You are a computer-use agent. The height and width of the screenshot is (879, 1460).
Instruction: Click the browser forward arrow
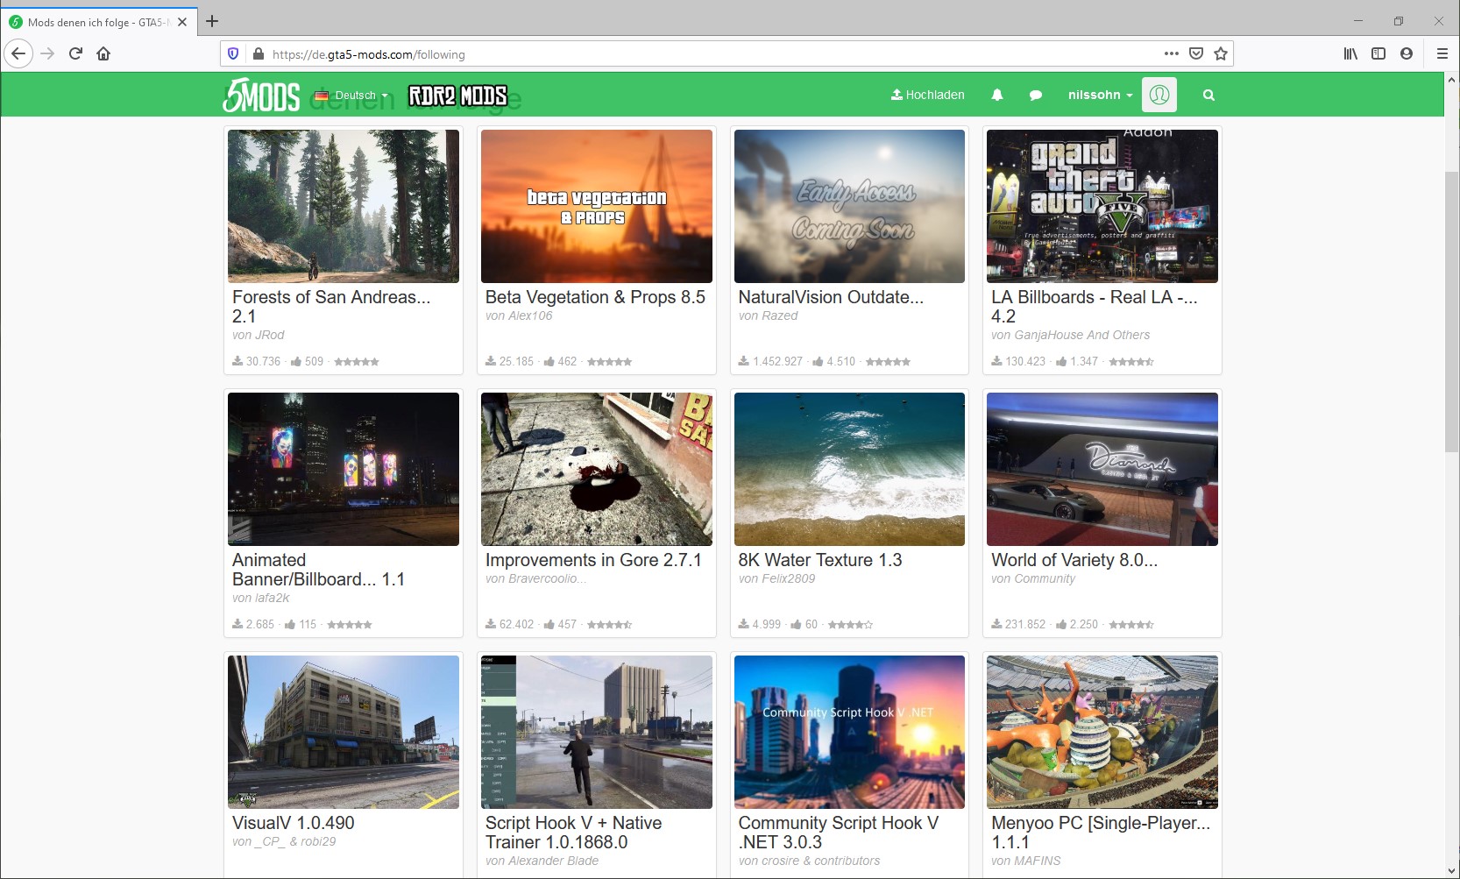pos(47,53)
